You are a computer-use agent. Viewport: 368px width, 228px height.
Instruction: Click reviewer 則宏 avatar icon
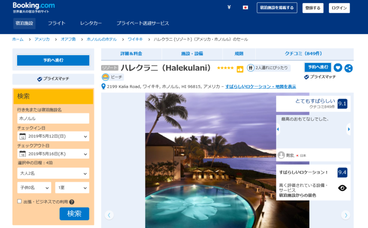(281, 155)
